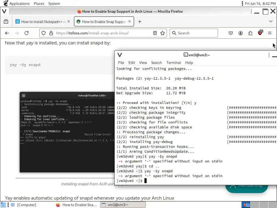
Task: Expand the list all tabs chevron
Action: [271, 21]
